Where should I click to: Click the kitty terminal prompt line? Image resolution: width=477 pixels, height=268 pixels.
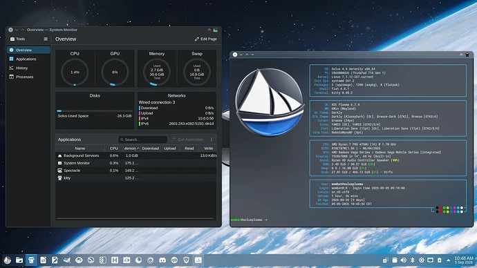point(249,220)
